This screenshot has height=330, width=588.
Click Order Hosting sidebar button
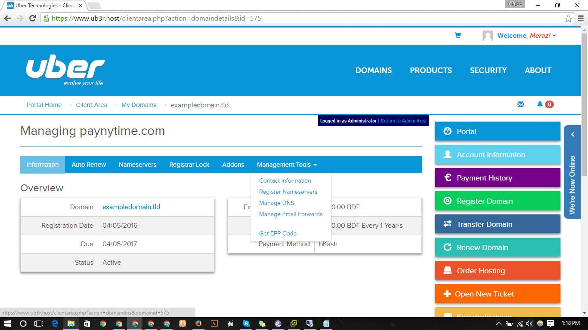point(498,271)
